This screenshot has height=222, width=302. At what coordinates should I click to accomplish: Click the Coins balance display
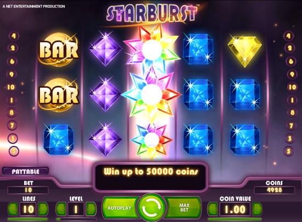point(274,190)
